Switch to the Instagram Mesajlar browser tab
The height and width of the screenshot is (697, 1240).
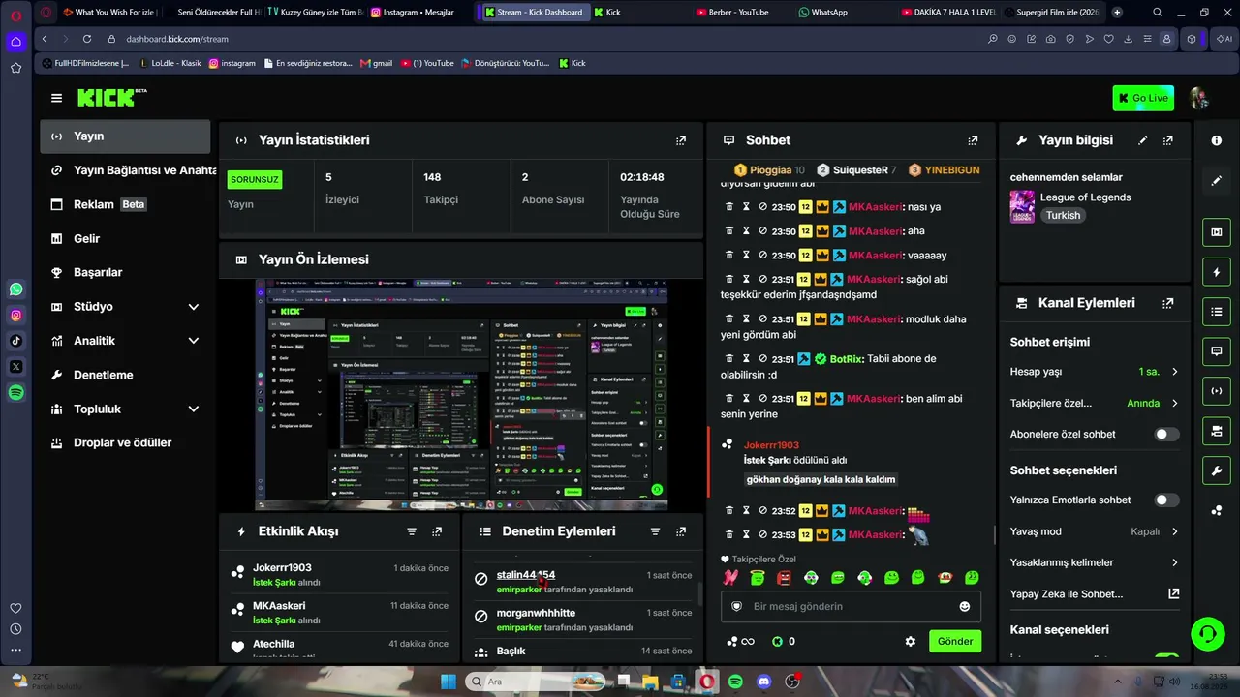click(418, 13)
